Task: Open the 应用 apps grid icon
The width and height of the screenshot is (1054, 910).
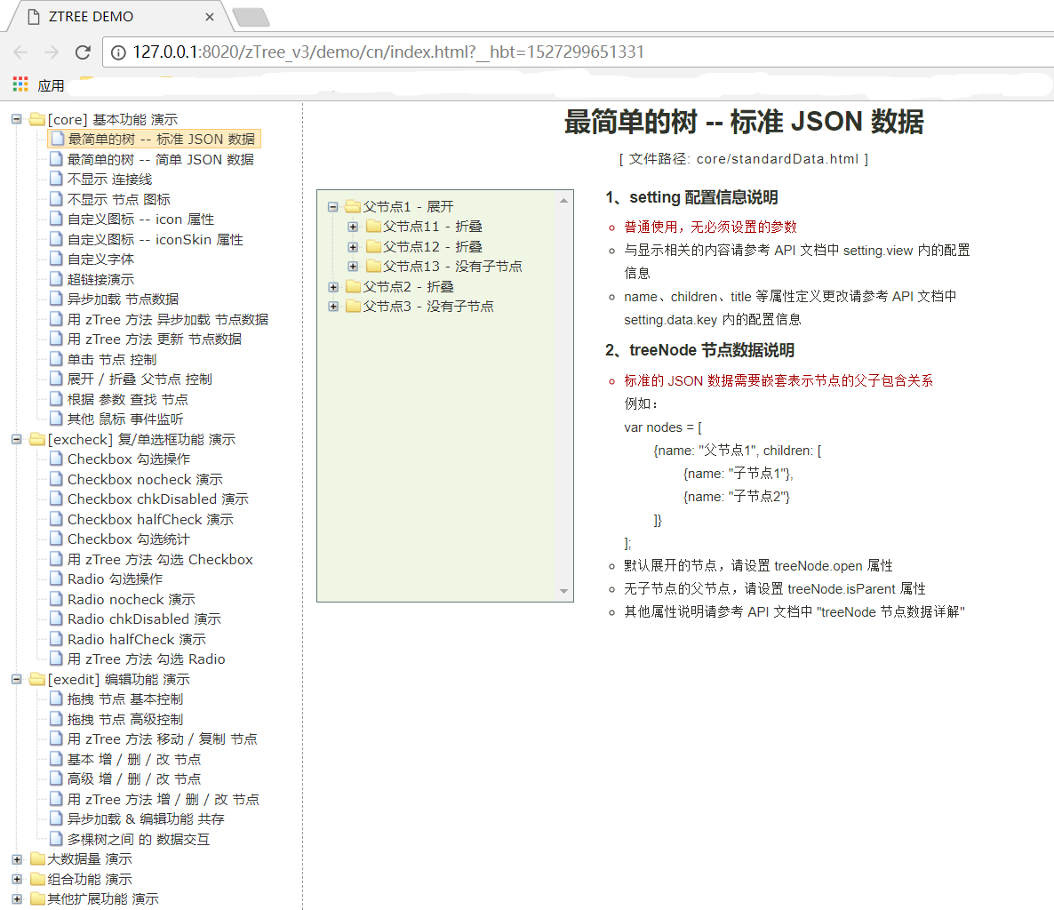Action: click(20, 84)
